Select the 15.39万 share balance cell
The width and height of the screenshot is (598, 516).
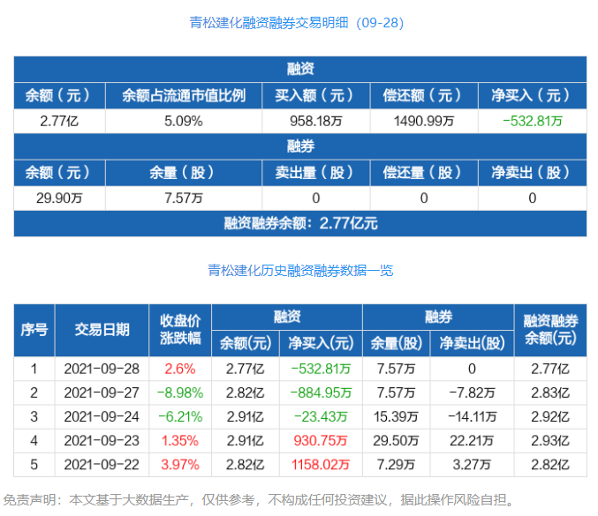[396, 416]
